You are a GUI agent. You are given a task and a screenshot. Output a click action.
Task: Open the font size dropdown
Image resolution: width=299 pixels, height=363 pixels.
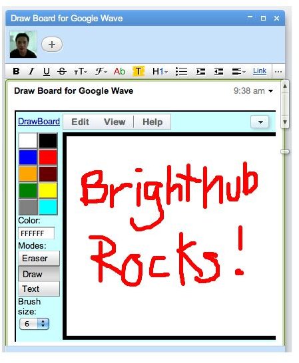pyautogui.click(x=81, y=72)
